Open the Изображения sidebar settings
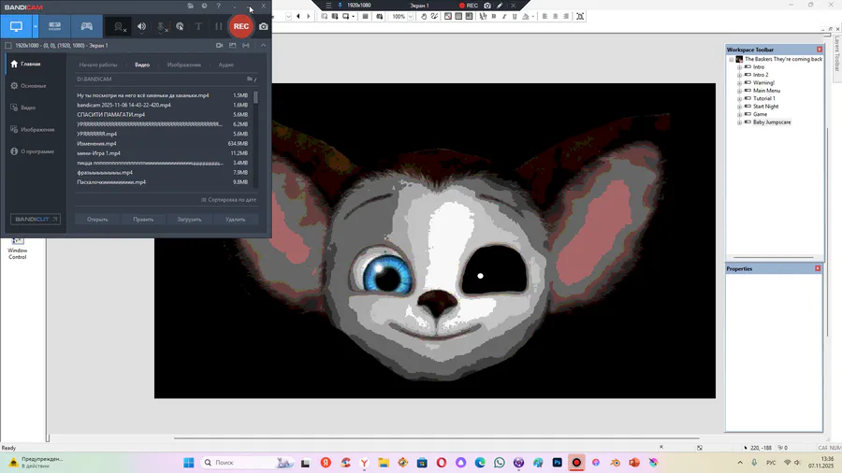 36,130
